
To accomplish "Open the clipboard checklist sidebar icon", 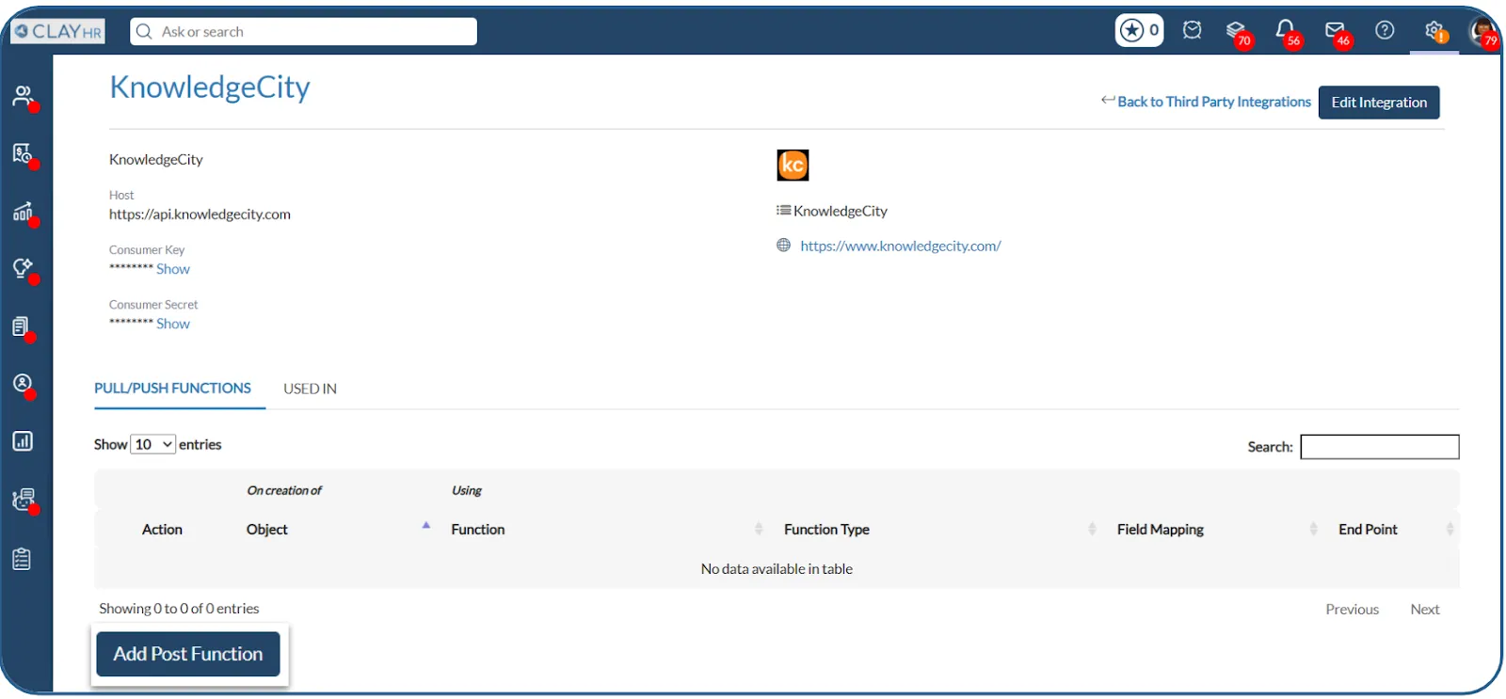I will tap(23, 559).
